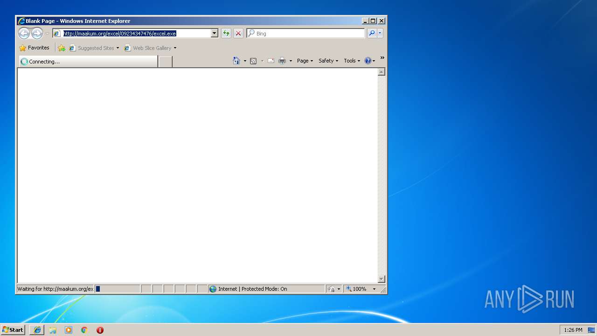Viewport: 597px width, 336px height.
Task: Click the Internet Explorer title bar icon
Action: pos(21,21)
